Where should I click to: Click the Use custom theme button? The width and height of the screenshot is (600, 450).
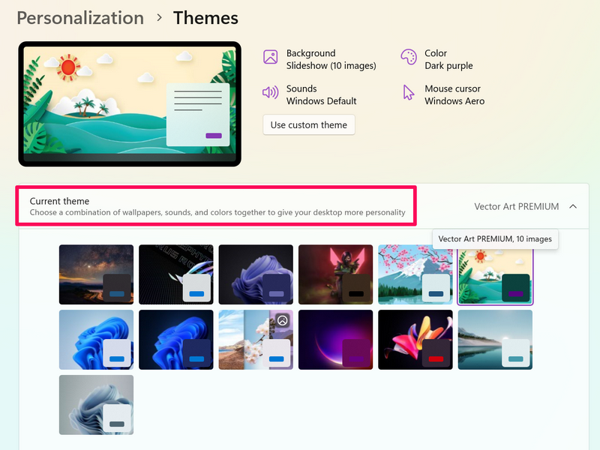pyautogui.click(x=309, y=125)
